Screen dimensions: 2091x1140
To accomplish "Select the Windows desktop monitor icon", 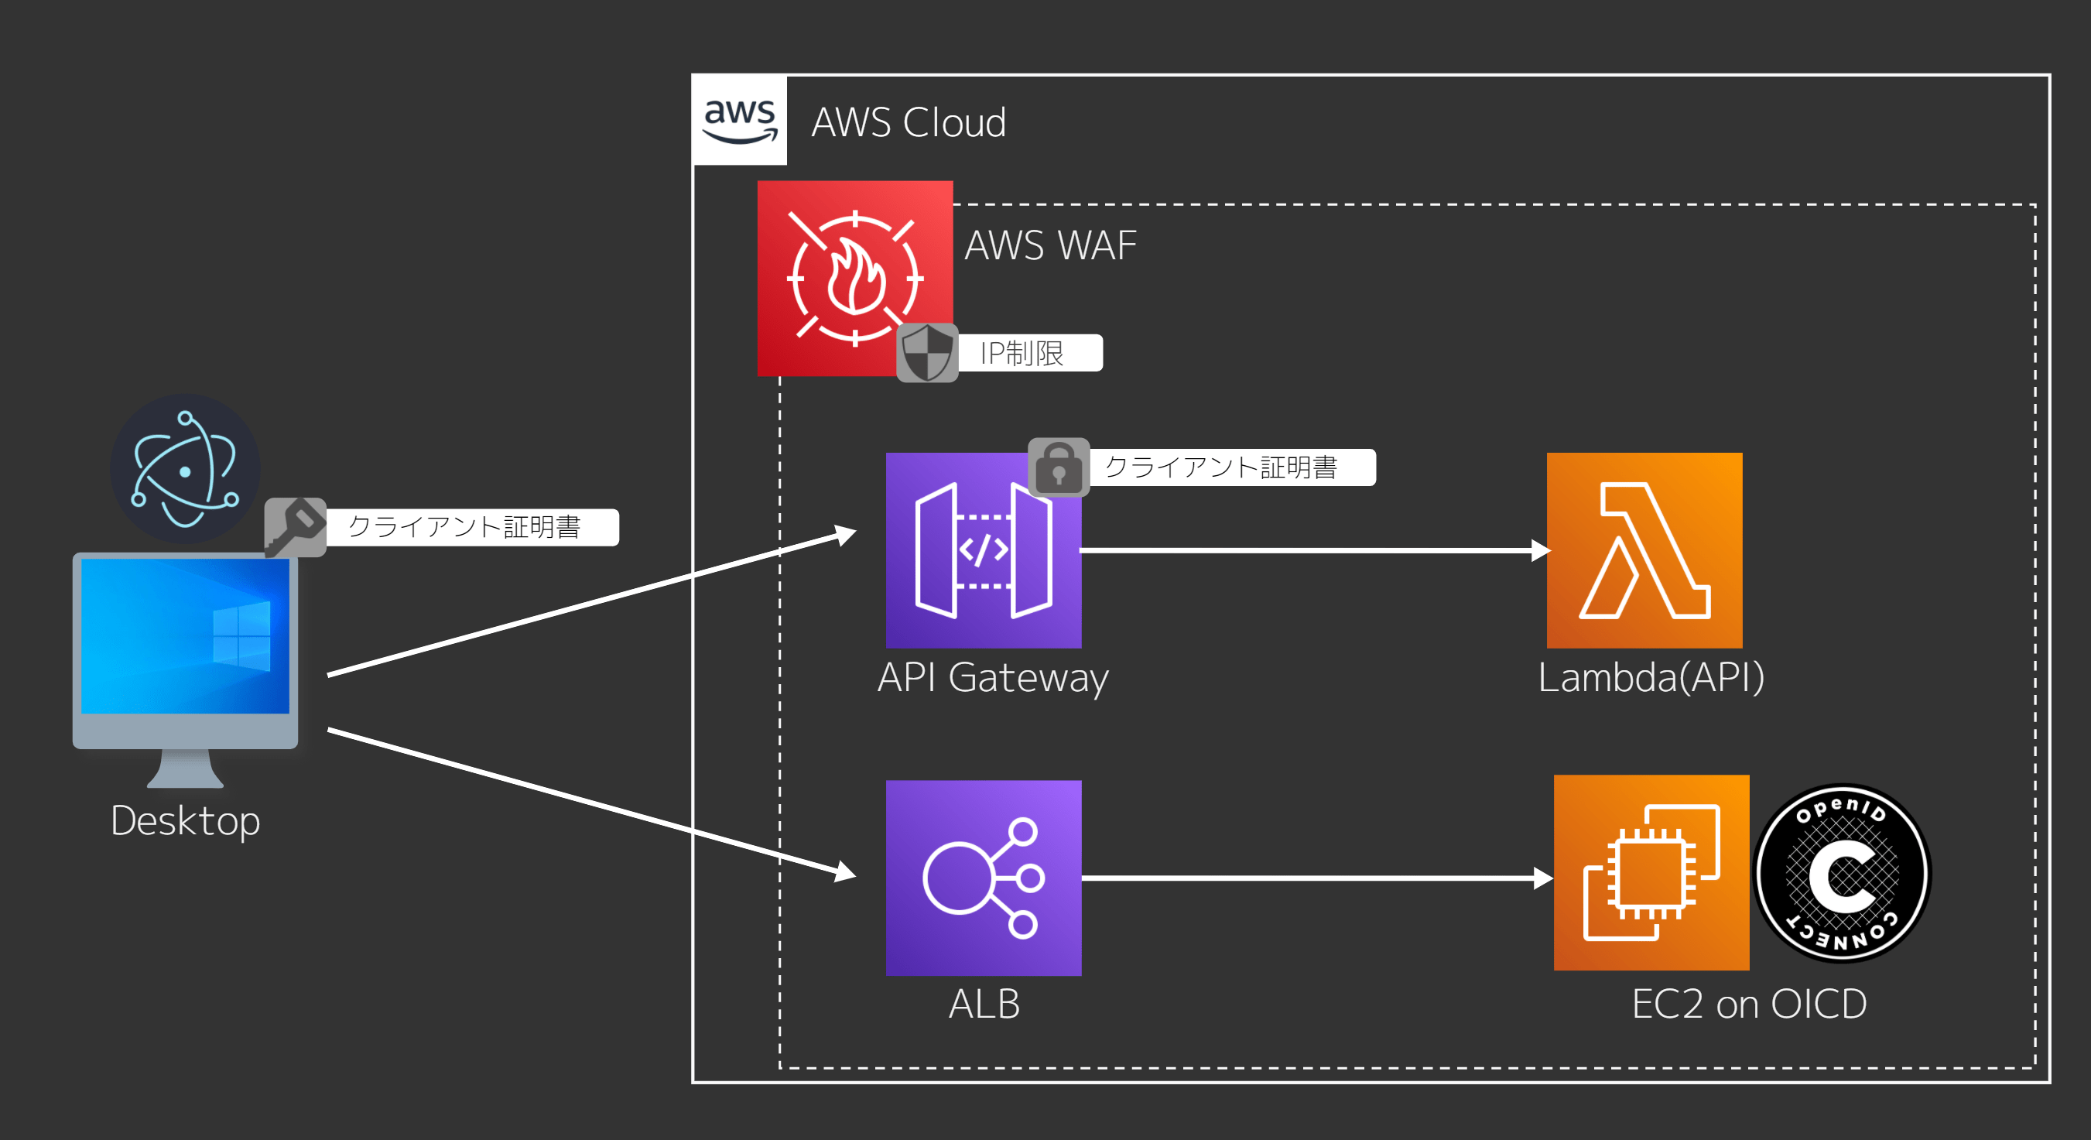I will tap(185, 670).
